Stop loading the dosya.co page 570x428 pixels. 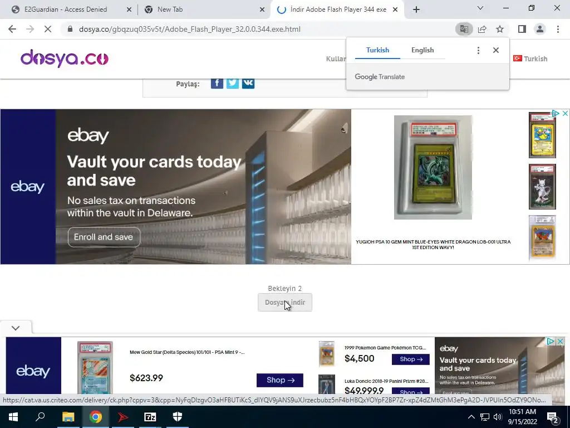click(x=48, y=29)
